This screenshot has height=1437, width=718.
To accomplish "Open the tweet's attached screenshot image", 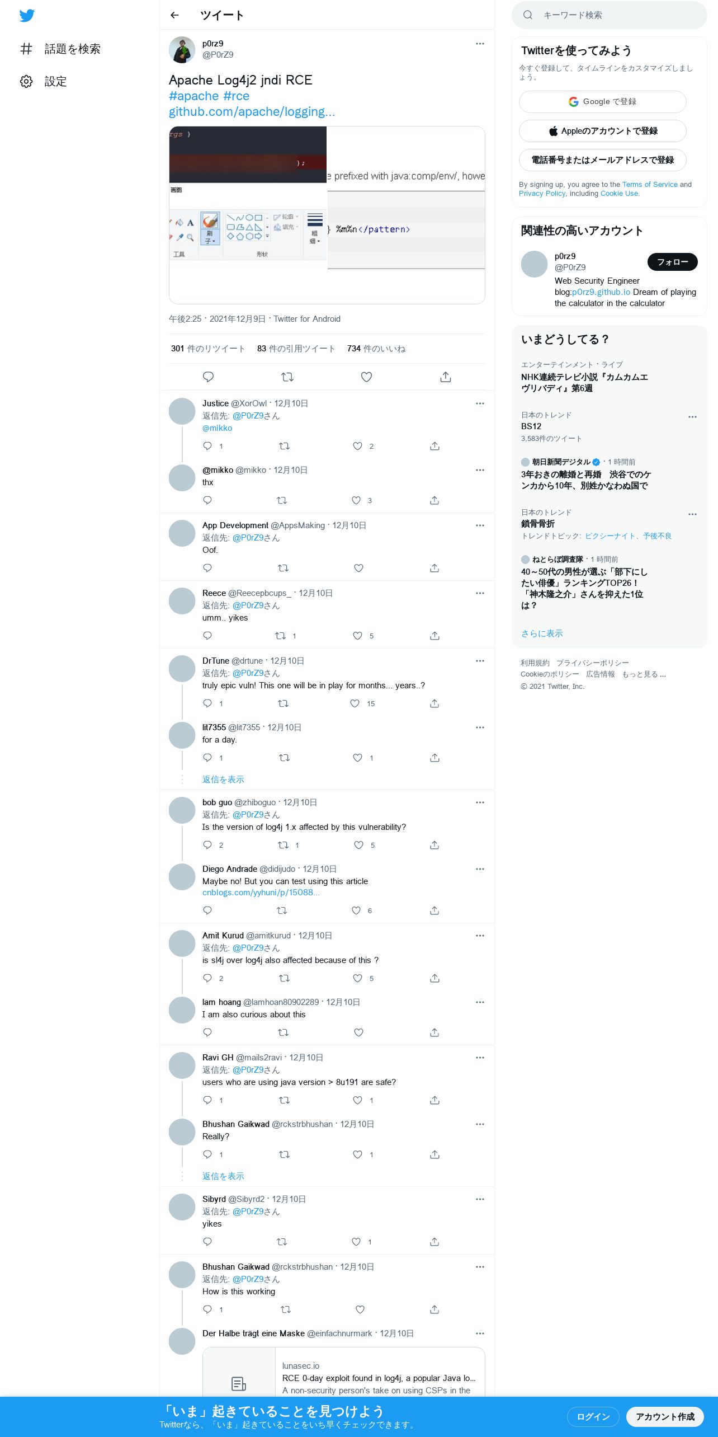I will click(327, 215).
